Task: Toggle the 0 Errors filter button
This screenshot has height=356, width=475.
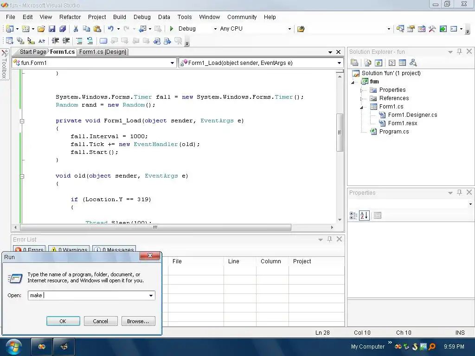Action: point(29,249)
